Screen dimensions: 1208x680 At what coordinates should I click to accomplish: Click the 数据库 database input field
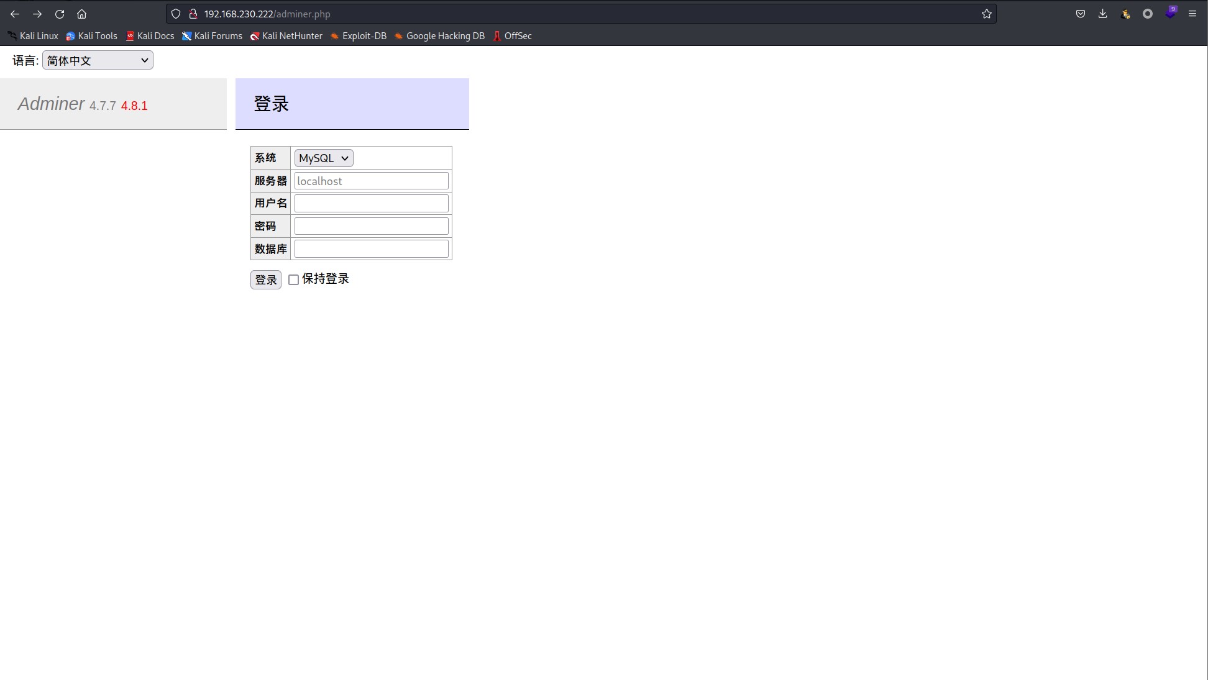tap(371, 248)
